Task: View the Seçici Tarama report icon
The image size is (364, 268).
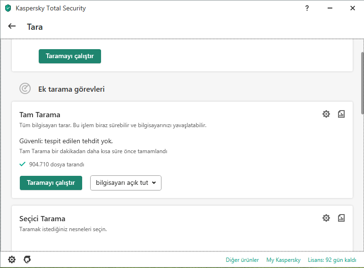Action: 341,218
